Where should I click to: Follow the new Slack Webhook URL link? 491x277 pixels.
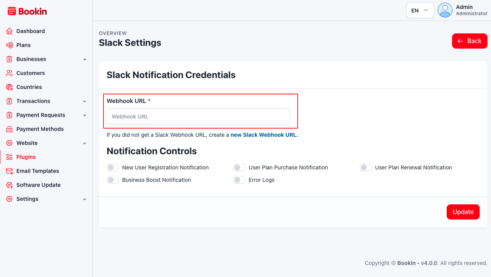coord(264,135)
